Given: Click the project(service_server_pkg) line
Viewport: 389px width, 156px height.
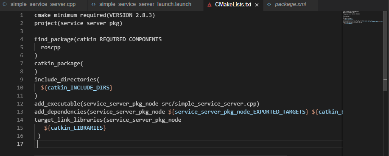Looking at the screenshot, I should tap(78, 23).
